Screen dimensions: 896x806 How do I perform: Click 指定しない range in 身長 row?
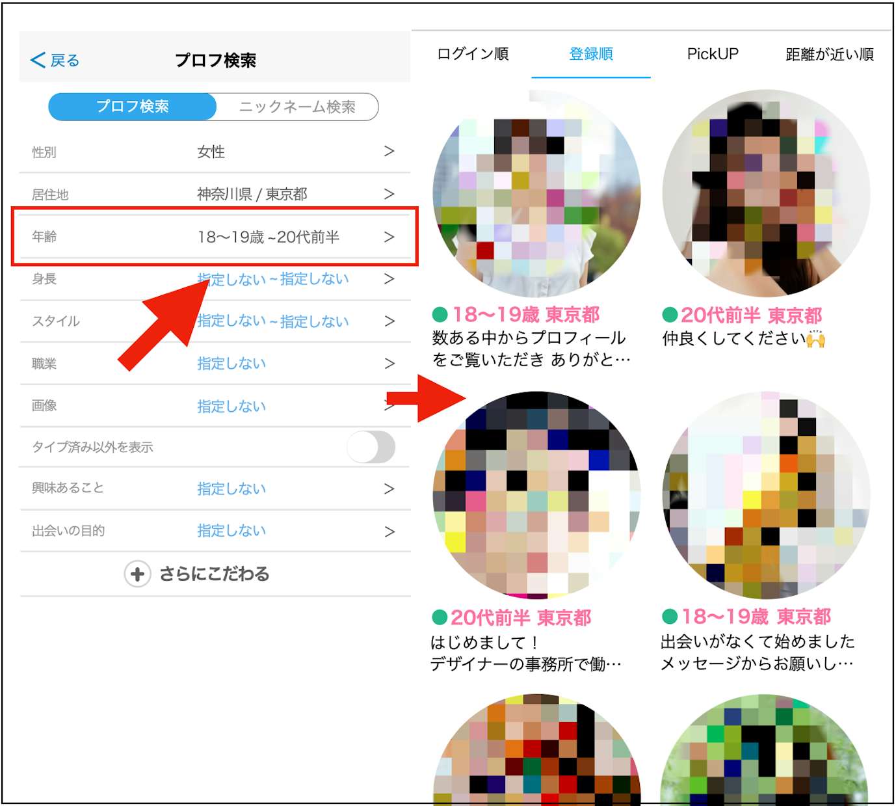(x=273, y=279)
